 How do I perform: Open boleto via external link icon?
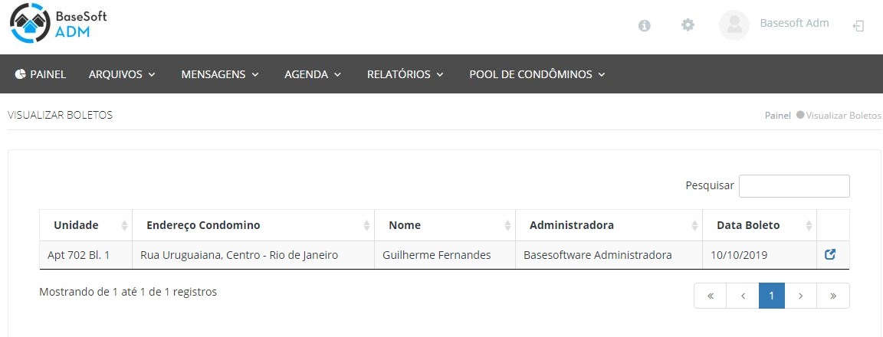coord(829,255)
